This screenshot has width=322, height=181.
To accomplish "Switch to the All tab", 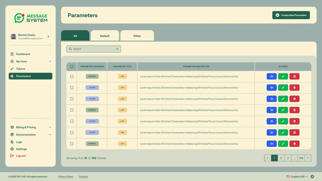I will click(x=75, y=35).
